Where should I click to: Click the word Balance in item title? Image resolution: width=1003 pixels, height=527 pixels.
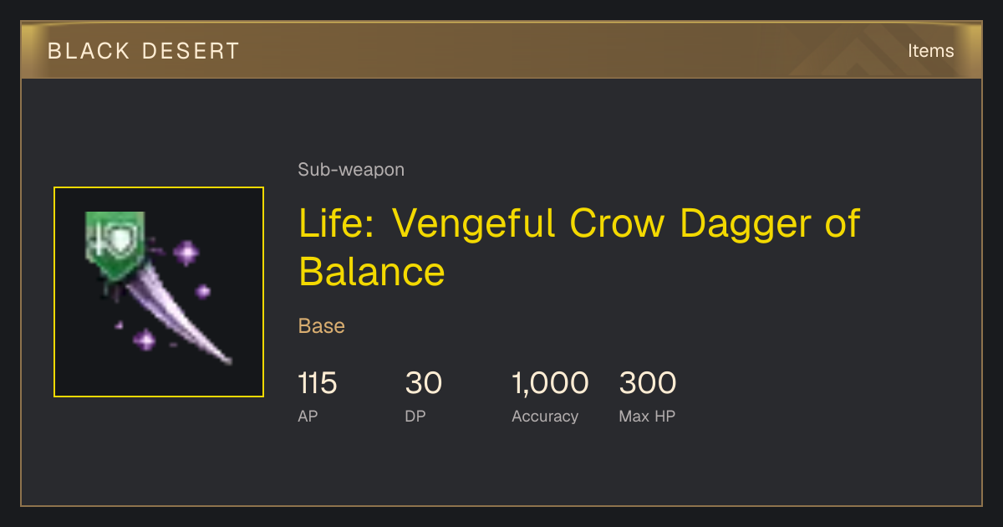click(x=372, y=272)
